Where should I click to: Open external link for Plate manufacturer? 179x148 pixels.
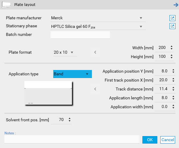point(172,18)
